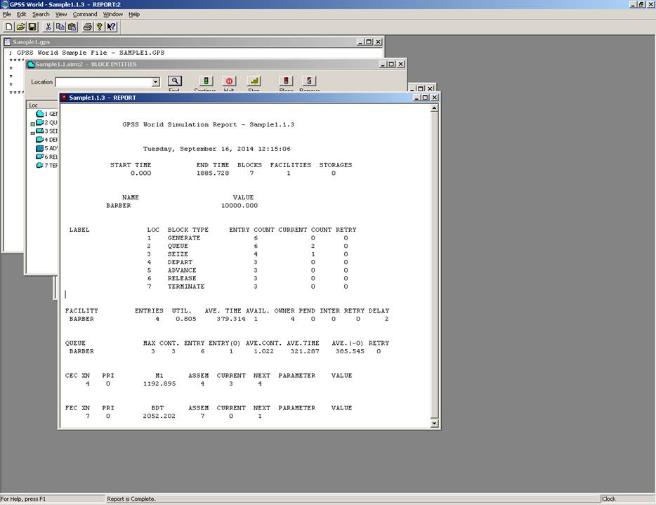Click the Save diskette toolbar icon

(32, 27)
